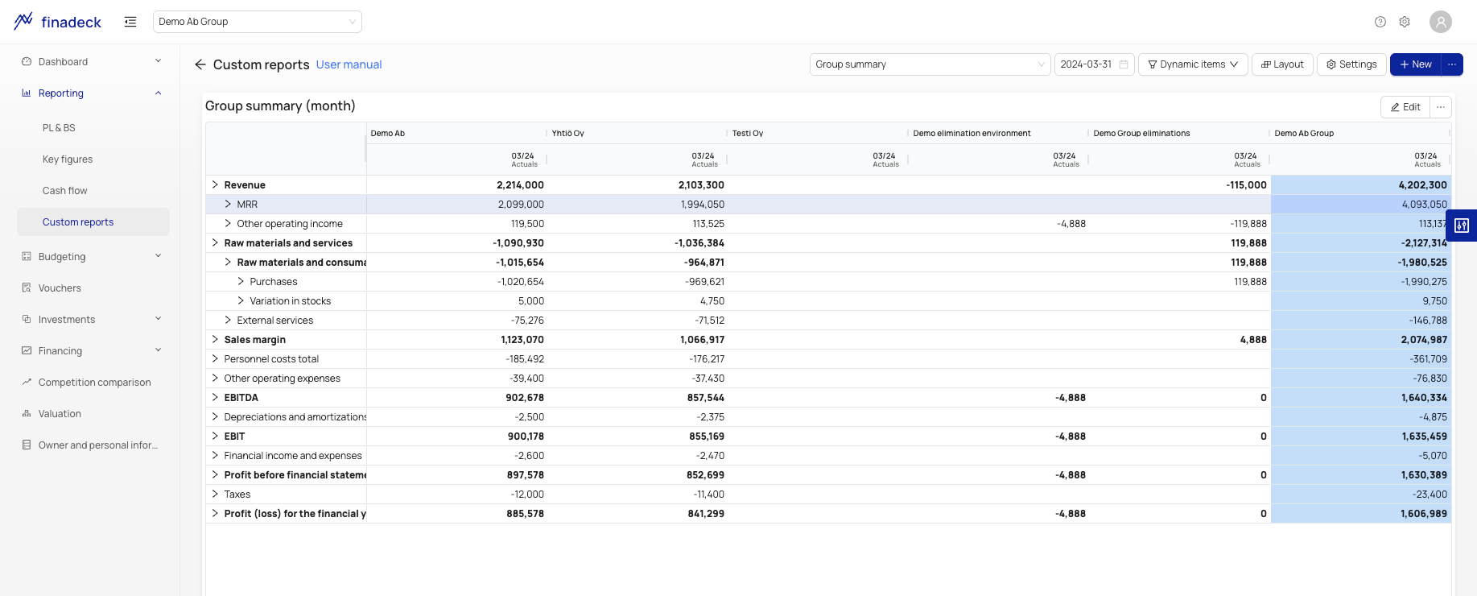Click the finadeck logo
This screenshot has height=596, width=1477.
58,22
